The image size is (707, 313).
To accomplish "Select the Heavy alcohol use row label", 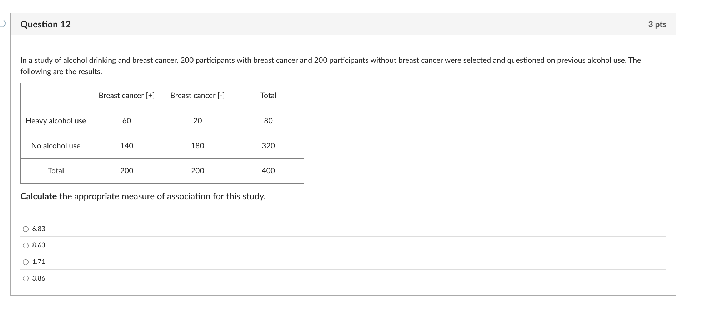I will 56,121.
